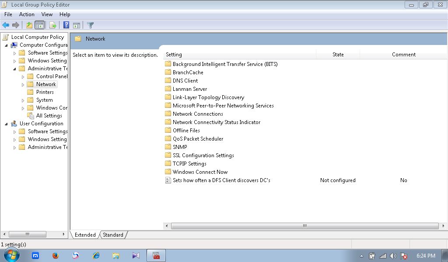Open the SNMP folder
This screenshot has height=262, width=448.
point(180,147)
